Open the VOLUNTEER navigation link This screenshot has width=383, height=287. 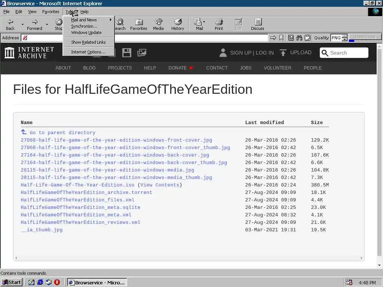[x=278, y=68]
